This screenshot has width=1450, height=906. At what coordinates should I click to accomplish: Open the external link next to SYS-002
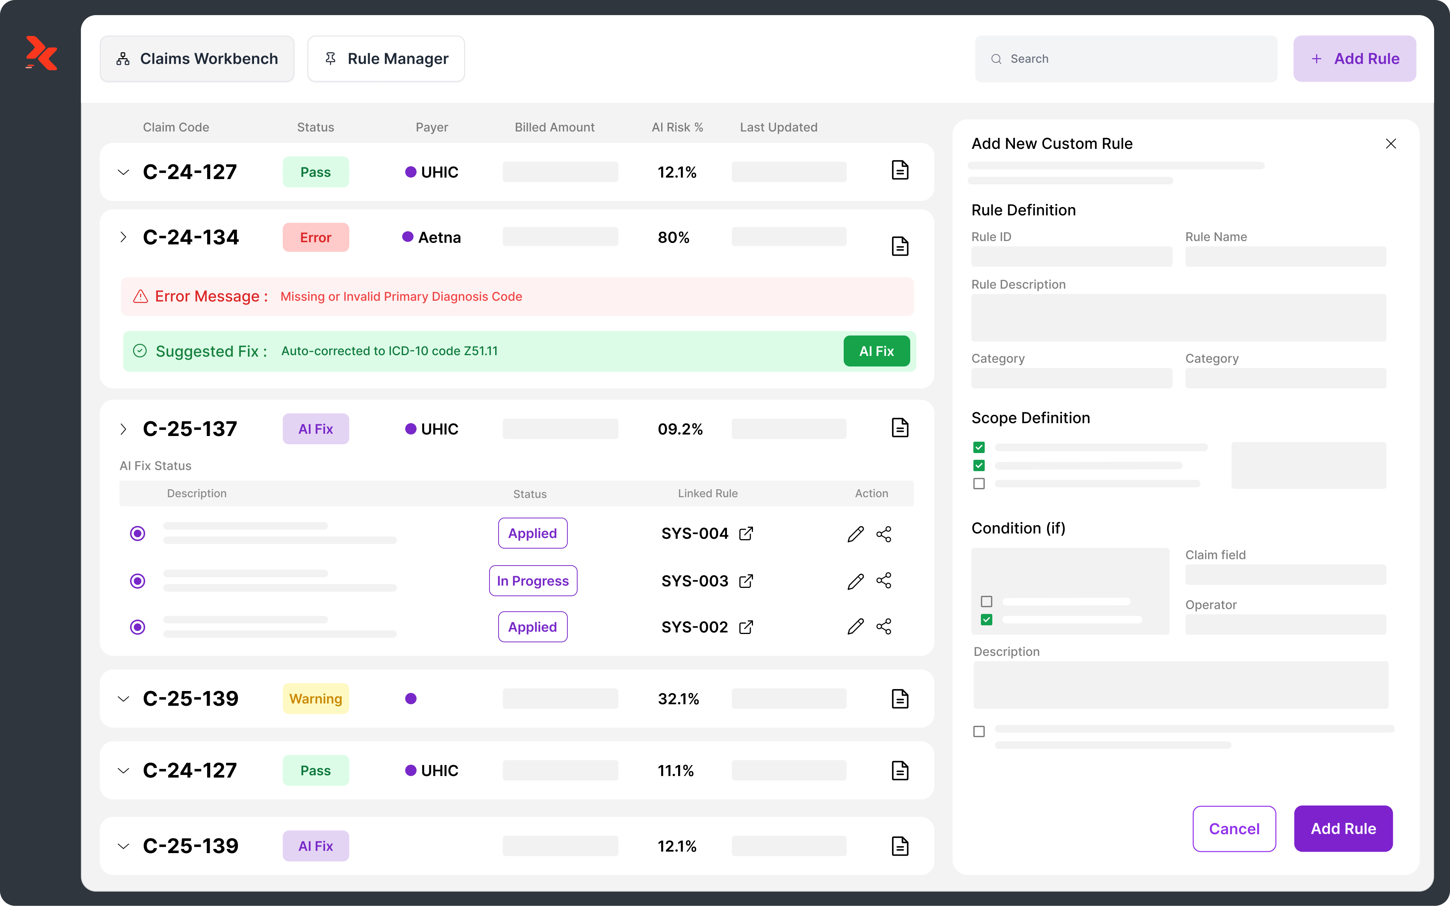746,627
